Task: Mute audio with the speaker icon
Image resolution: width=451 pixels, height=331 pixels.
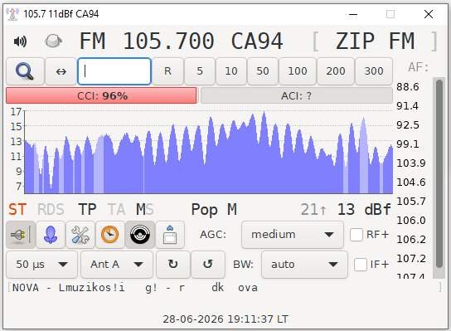Action: coord(20,41)
